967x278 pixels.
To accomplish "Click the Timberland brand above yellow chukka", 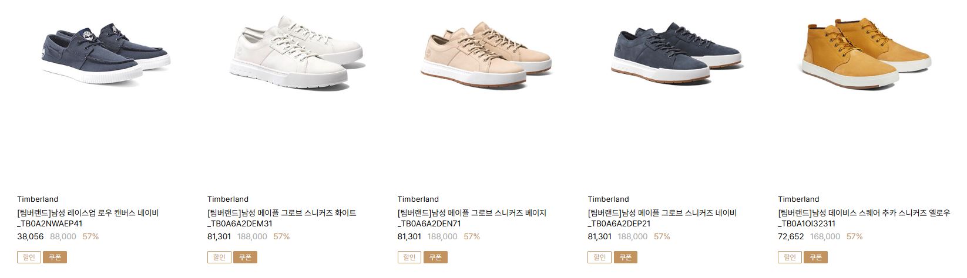I will tap(799, 199).
